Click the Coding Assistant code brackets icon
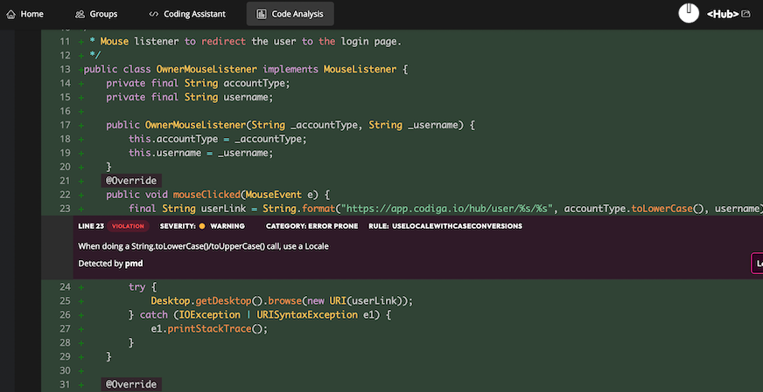Screen dimensions: 763x392 pyautogui.click(x=154, y=14)
